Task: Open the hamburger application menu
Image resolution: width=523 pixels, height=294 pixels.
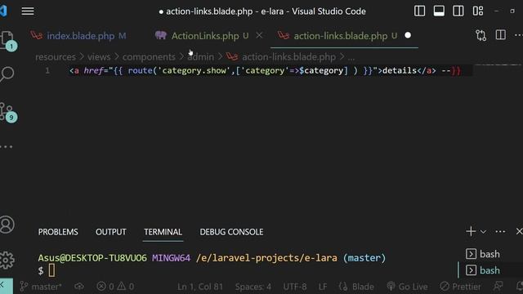Action: [28, 11]
